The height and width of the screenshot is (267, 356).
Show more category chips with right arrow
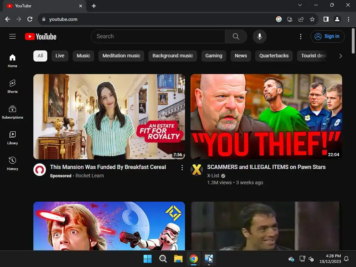(340, 56)
